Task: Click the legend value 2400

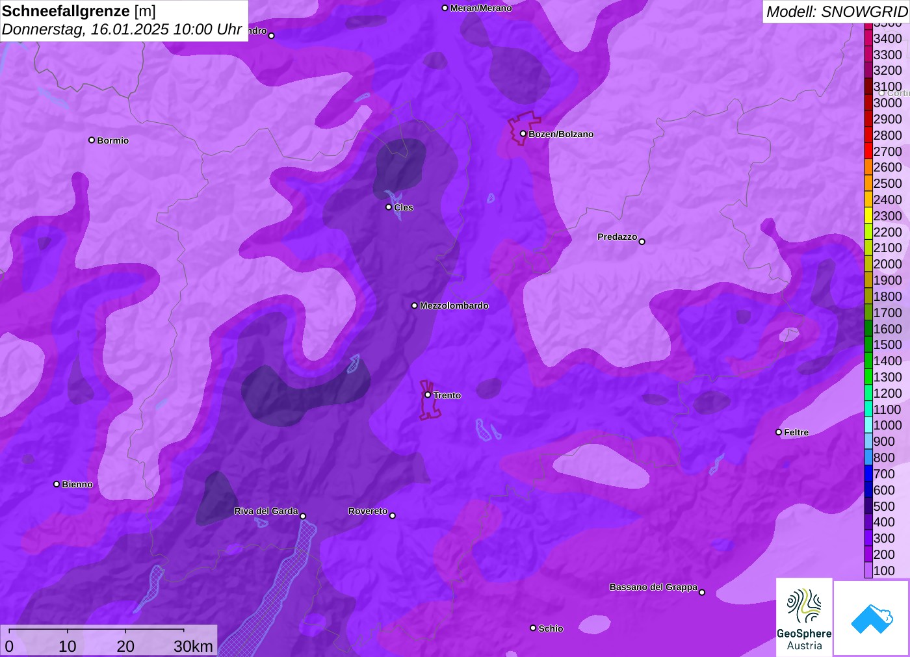Action: pos(887,200)
